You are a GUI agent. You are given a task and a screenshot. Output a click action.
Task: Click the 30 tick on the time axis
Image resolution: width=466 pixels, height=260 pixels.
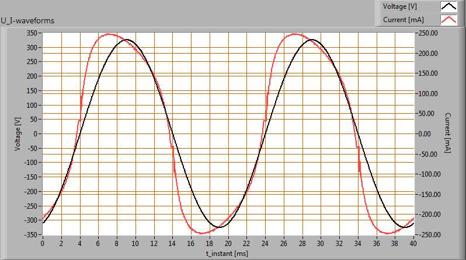[320, 243]
